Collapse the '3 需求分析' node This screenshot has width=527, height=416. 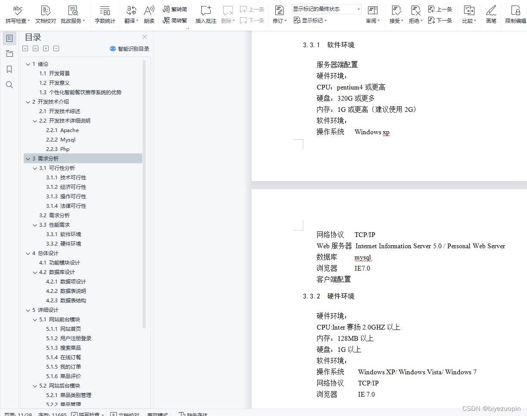coord(28,159)
